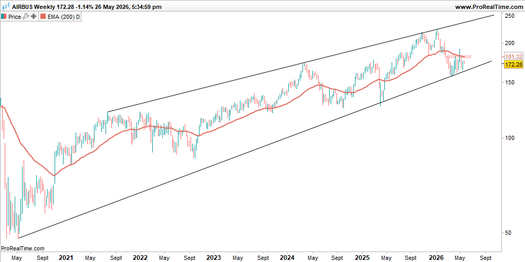Open Price settings via the wrench icon
This screenshot has width=525, height=262.
pyautogui.click(x=26, y=17)
